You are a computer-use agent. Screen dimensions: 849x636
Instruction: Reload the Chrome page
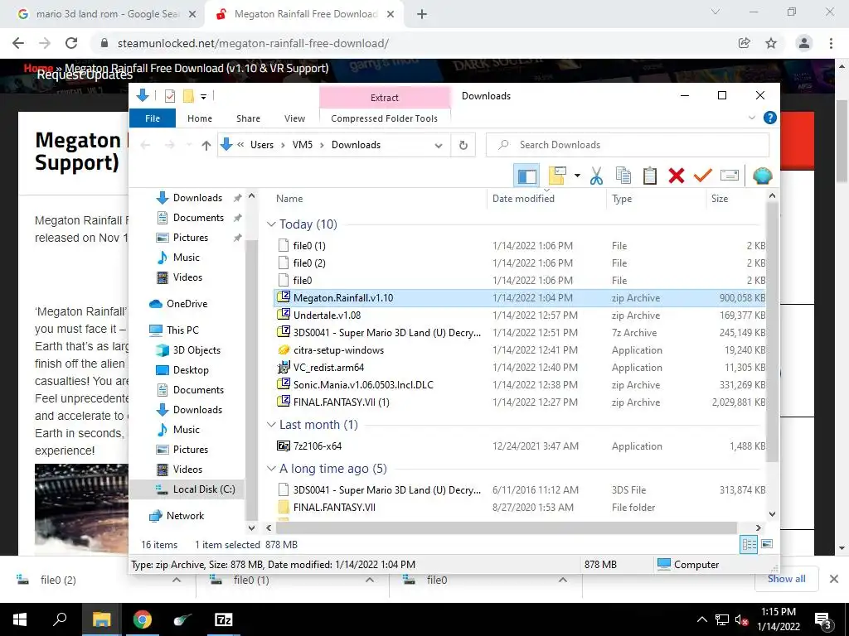(x=71, y=43)
